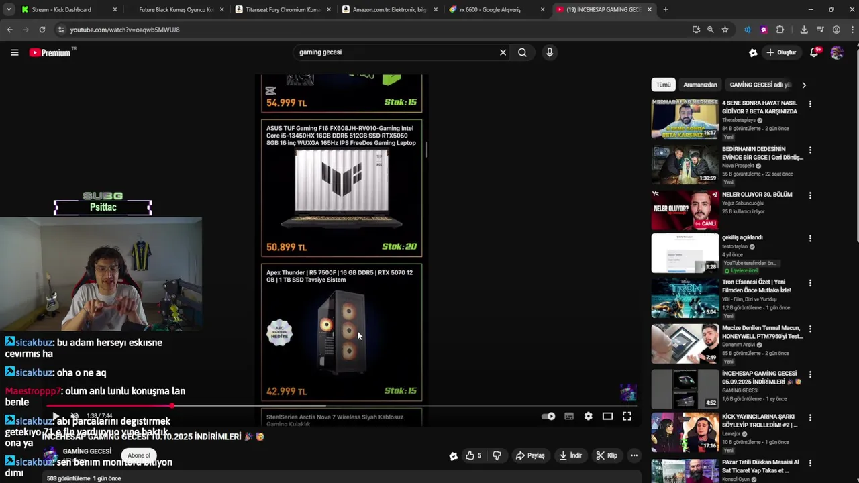
Task: Toggle the autoplay switch in player
Action: pos(548,416)
